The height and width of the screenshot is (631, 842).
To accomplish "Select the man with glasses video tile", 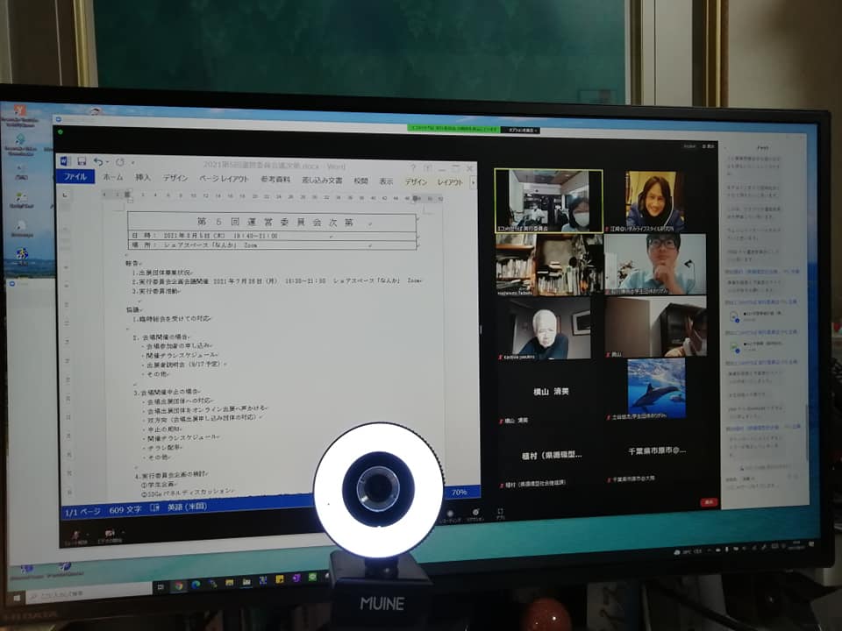I will coord(655,264).
